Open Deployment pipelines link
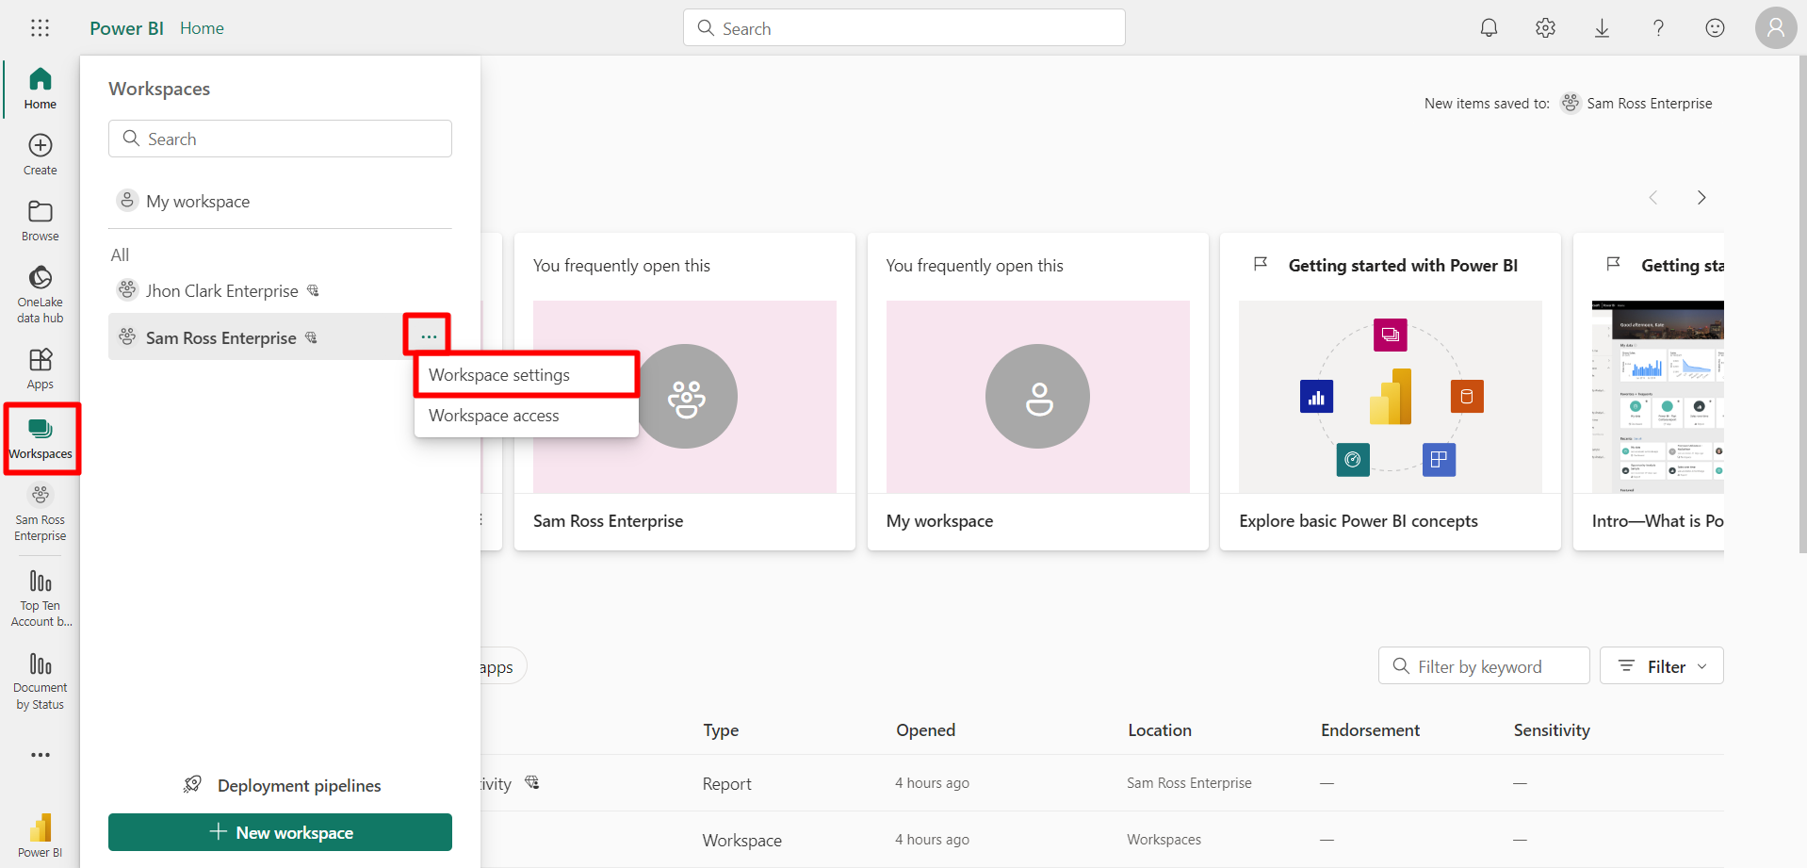 point(282,785)
